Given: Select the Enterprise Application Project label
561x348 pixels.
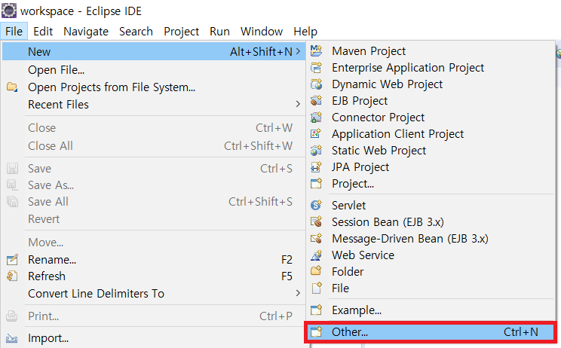Looking at the screenshot, I should [408, 68].
